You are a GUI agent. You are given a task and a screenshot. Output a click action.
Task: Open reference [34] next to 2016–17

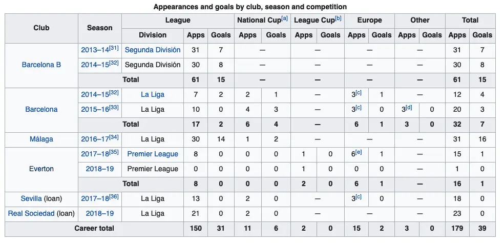(x=114, y=137)
